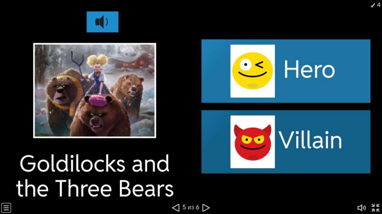Click the blonde girl in the picture
Image resolution: width=382 pixels, height=214 pixels.
click(97, 75)
